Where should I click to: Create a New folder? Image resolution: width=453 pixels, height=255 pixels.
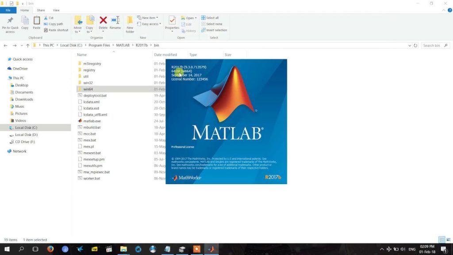click(130, 25)
